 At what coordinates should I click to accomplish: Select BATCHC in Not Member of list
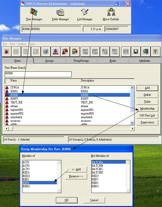click(x=109, y=169)
